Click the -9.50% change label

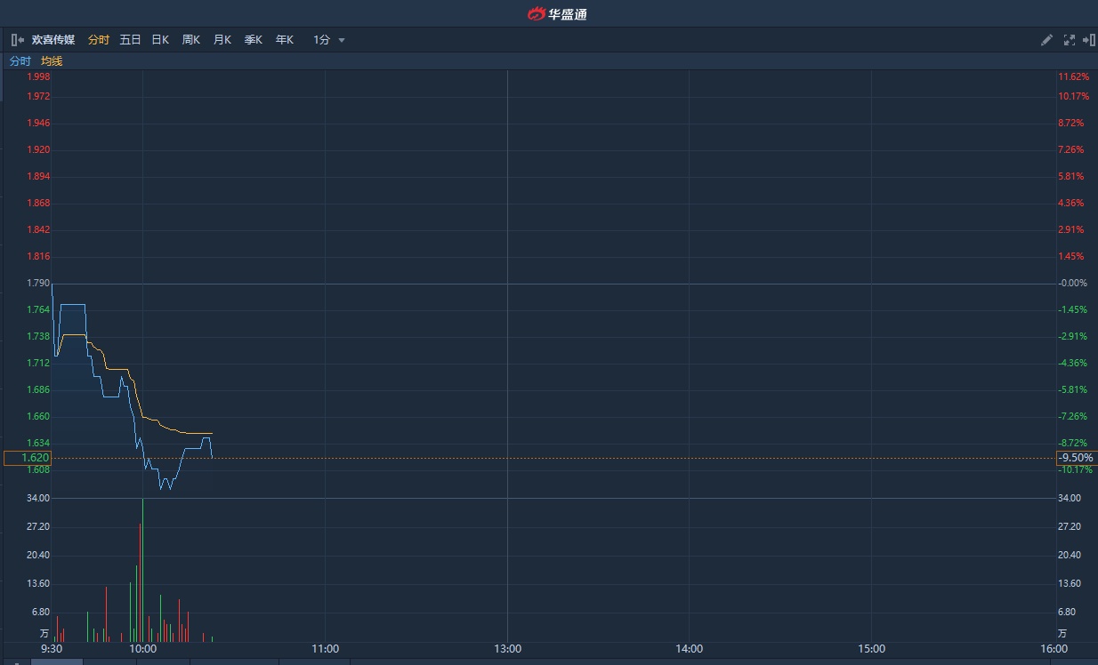[x=1075, y=458]
